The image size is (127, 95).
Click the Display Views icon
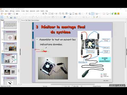[x=53, y=14]
